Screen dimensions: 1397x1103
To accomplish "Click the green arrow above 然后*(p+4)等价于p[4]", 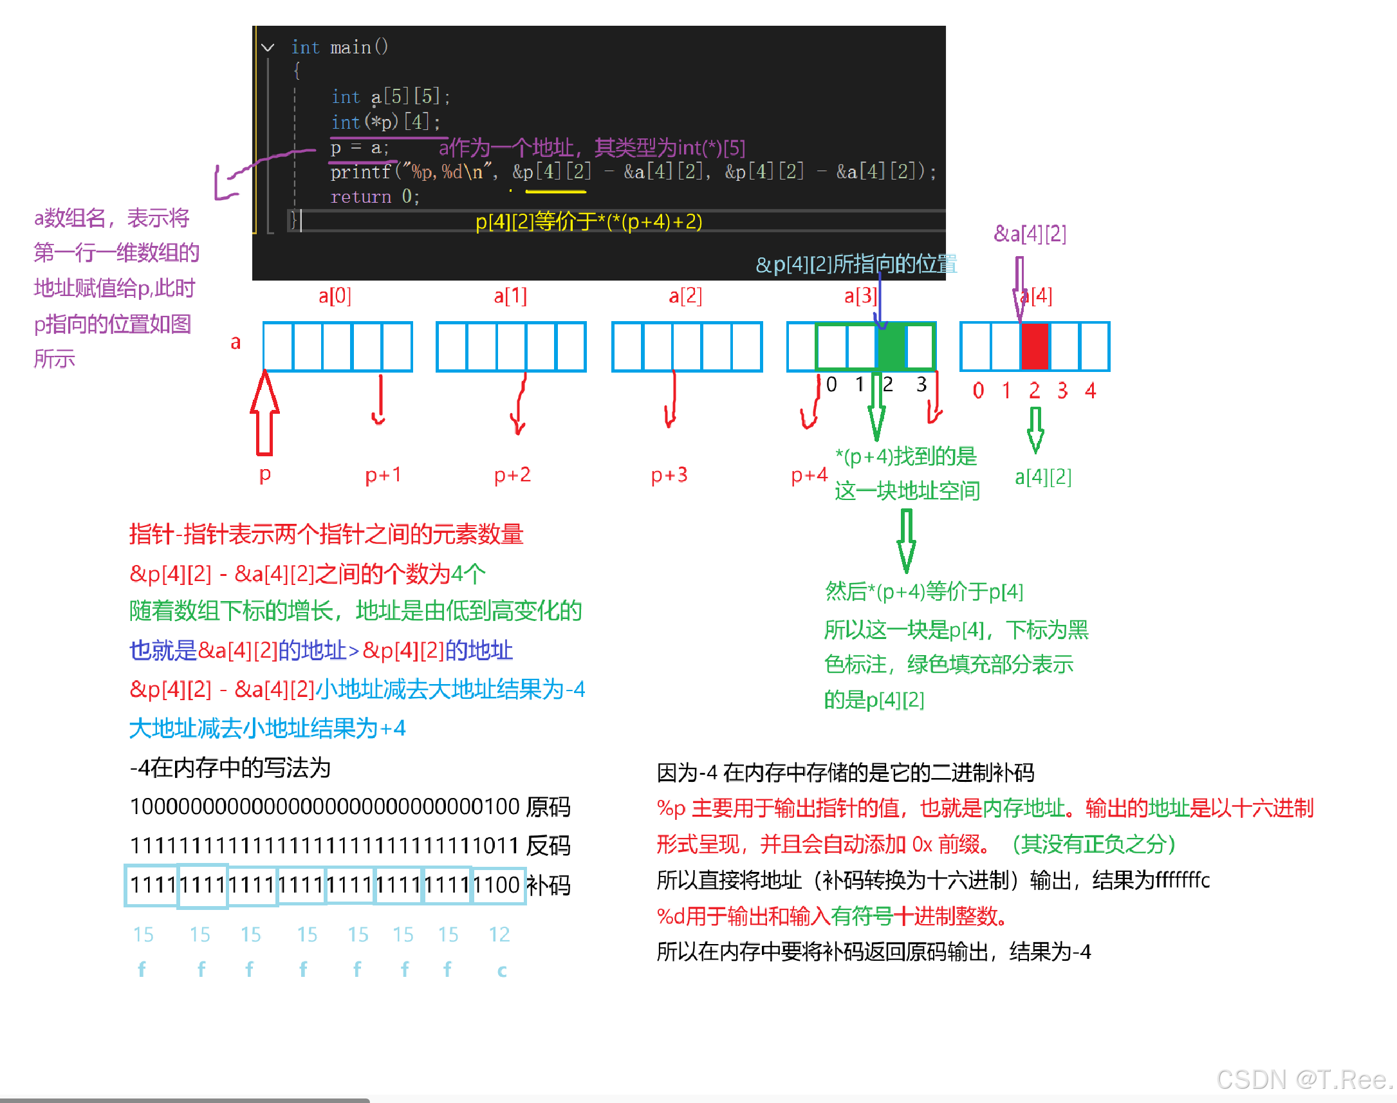I will (x=907, y=540).
